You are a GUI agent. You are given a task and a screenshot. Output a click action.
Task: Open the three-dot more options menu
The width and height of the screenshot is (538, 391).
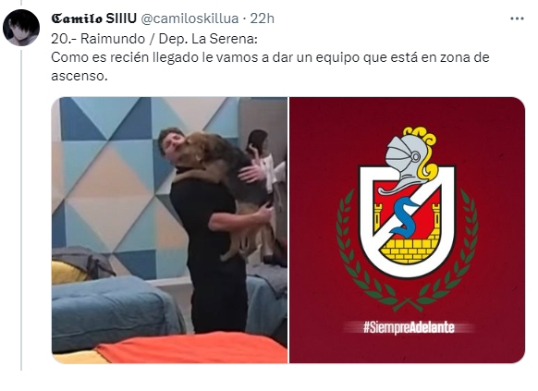pos(517,18)
